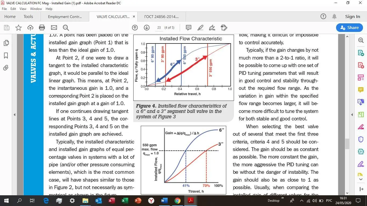Click the Save file icon
367x206 pixels.
pyautogui.click(x=7, y=28)
